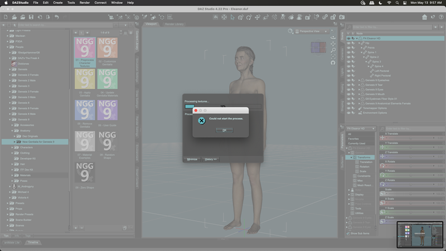This screenshot has height=251, width=446.
Task: Open the DAZ home store icon
Action: coord(424,17)
